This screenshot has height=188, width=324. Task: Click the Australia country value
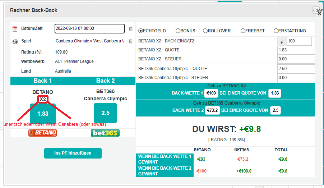[x=63, y=71]
